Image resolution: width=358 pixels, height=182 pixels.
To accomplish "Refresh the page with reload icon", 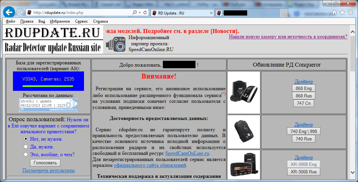I will click(x=145, y=13).
